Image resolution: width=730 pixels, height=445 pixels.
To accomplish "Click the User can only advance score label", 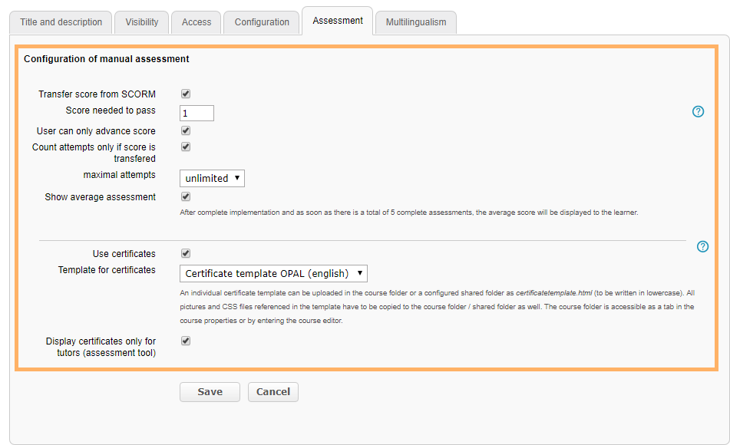I will coord(96,131).
